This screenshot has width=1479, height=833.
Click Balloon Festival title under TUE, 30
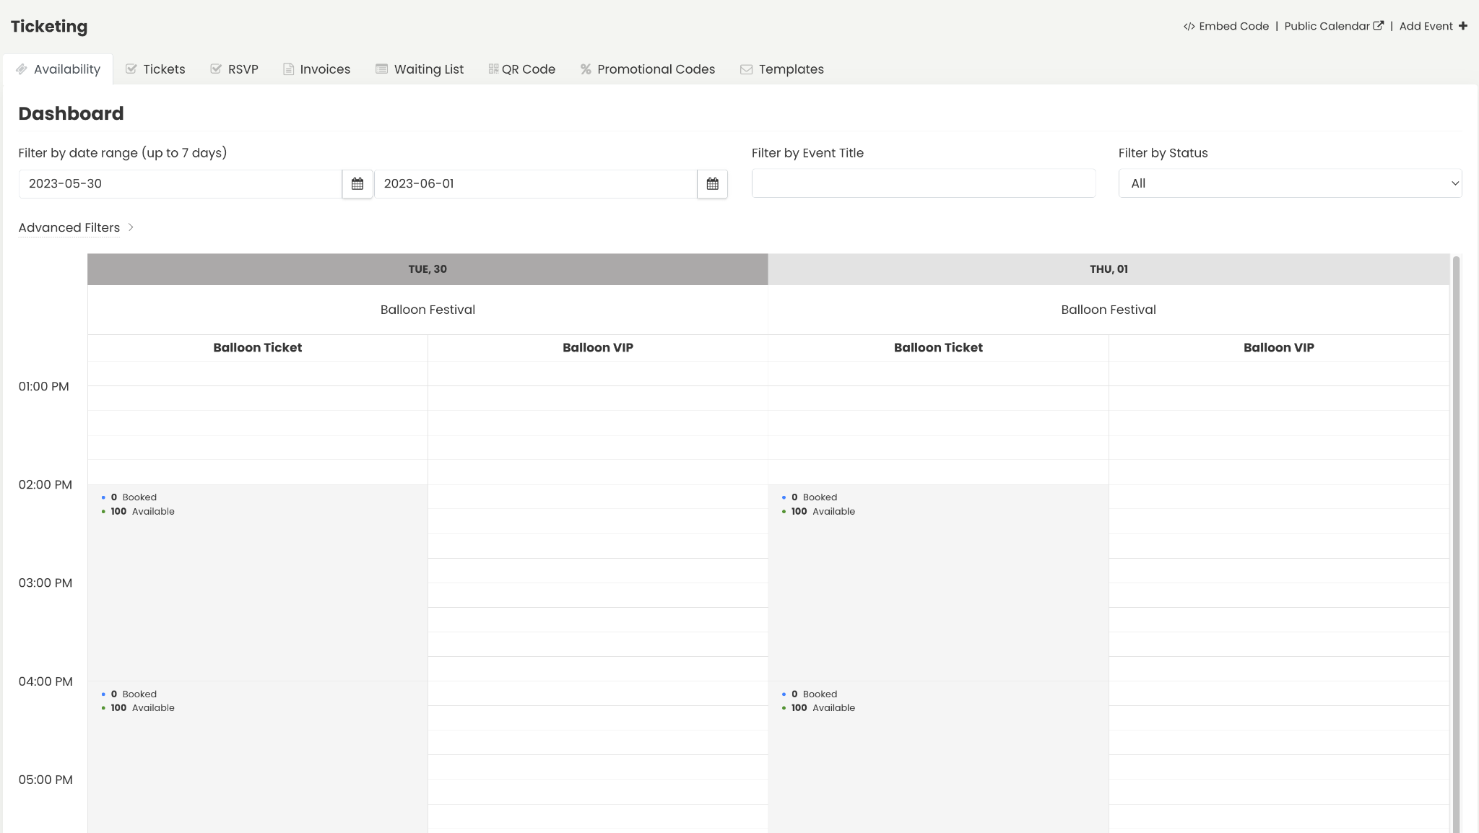pyautogui.click(x=428, y=310)
